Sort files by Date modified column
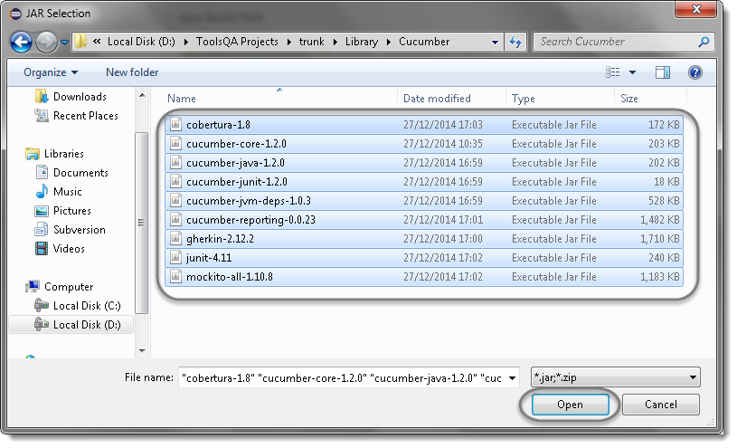This screenshot has height=448, width=737. coord(436,99)
